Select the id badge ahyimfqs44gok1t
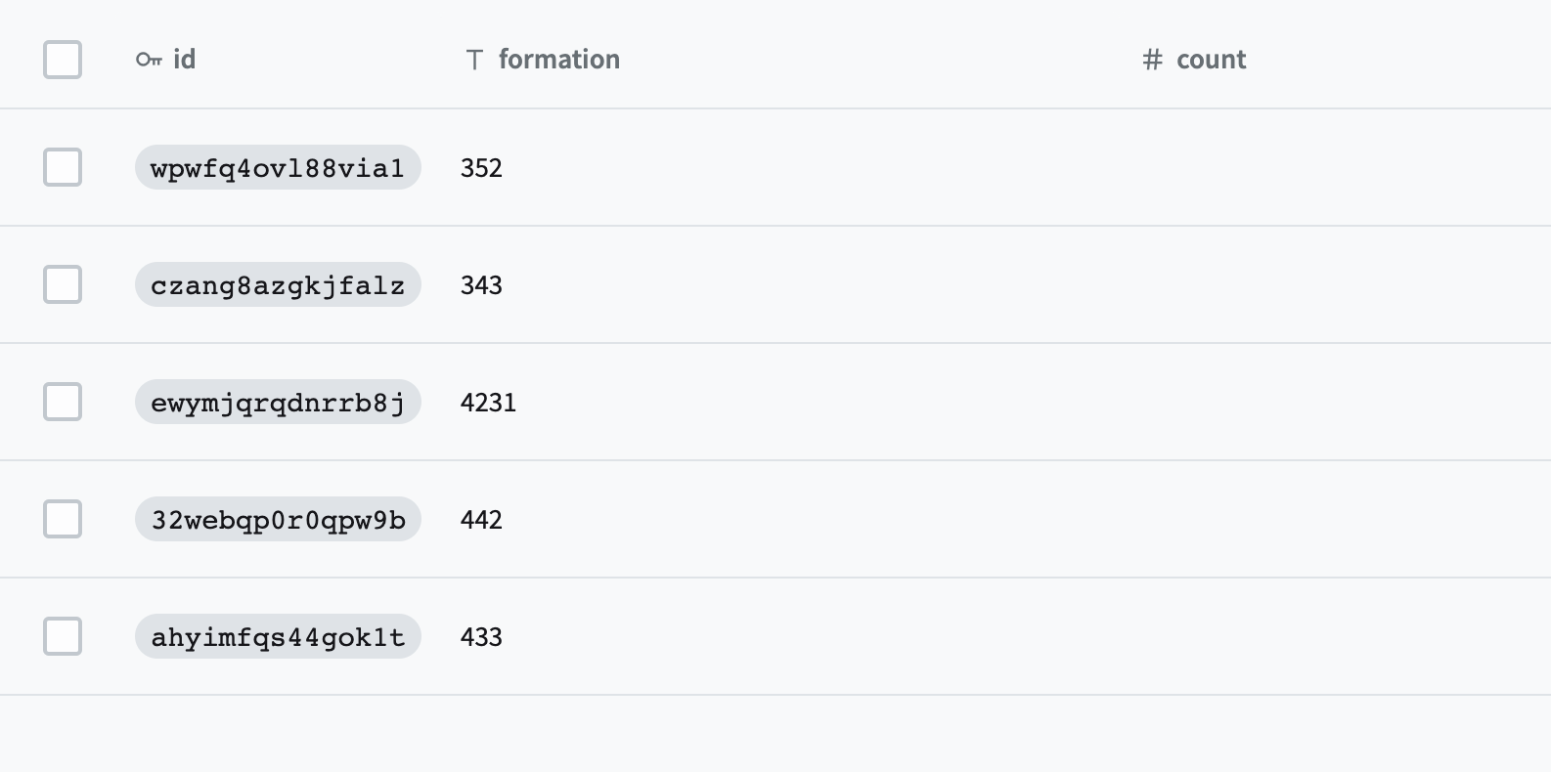This screenshot has height=772, width=1551. tap(277, 636)
